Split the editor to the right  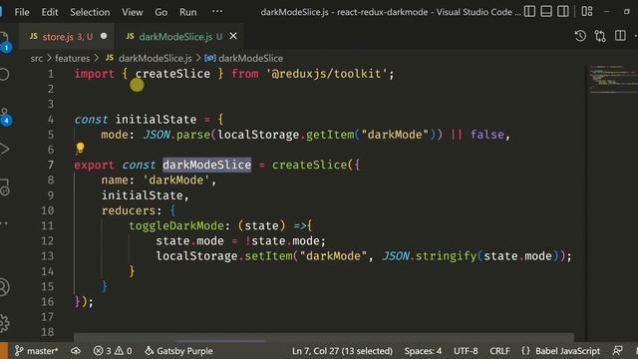coord(620,36)
